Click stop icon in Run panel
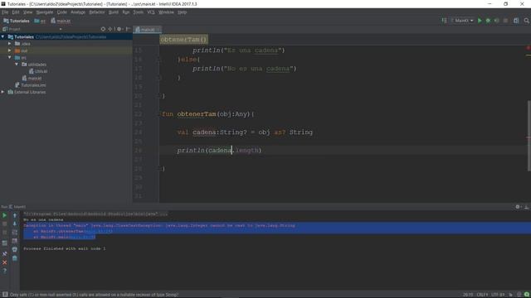 click(x=5, y=224)
